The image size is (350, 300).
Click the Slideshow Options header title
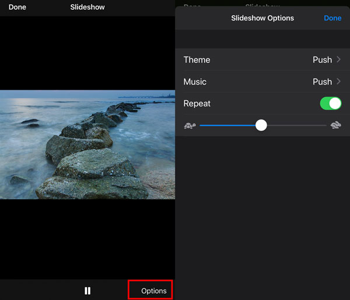pyautogui.click(x=262, y=18)
